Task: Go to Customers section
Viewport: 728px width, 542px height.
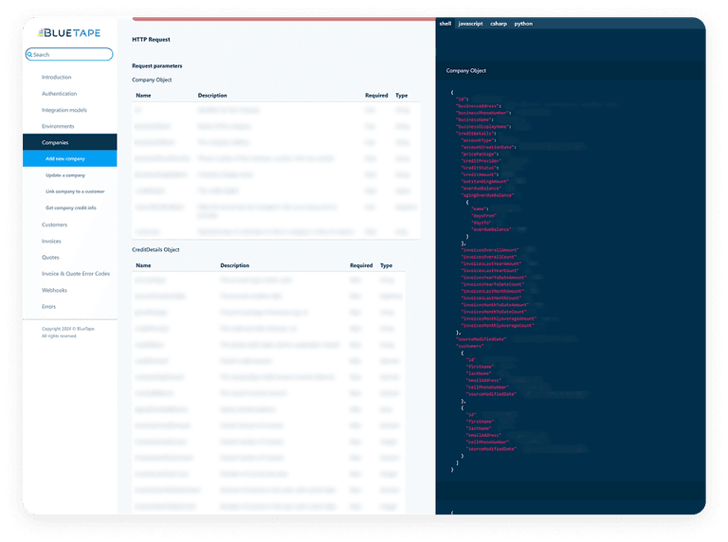Action: click(x=54, y=225)
